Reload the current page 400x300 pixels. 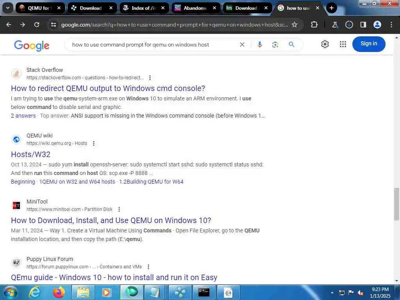(37, 25)
